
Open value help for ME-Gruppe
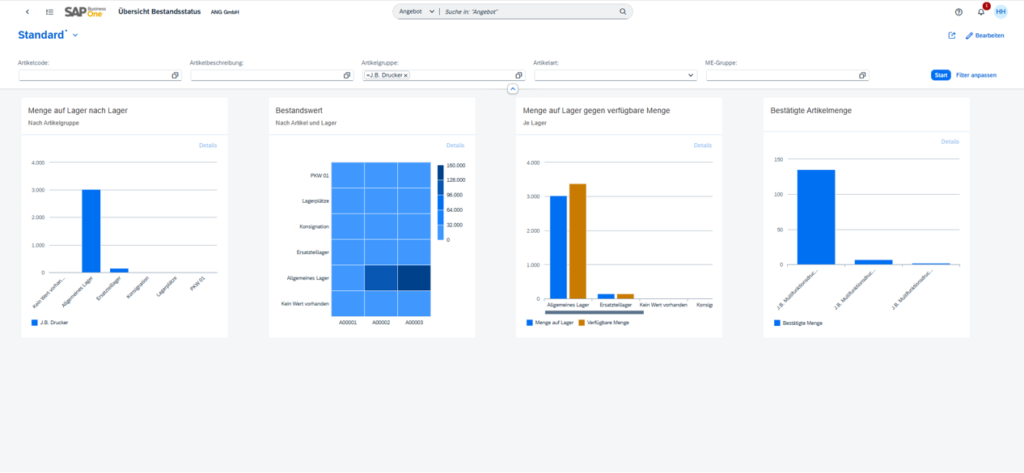coord(862,75)
